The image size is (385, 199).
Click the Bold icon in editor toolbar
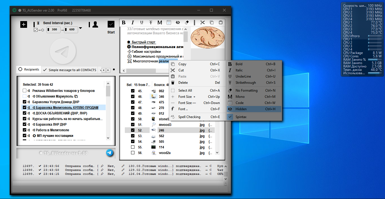click(x=124, y=23)
